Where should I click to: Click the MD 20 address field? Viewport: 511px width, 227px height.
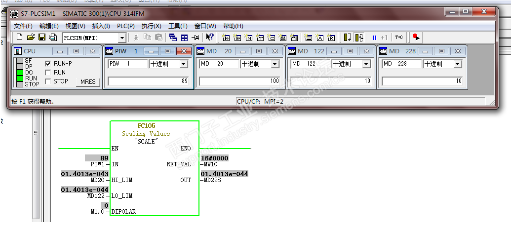[x=219, y=64]
